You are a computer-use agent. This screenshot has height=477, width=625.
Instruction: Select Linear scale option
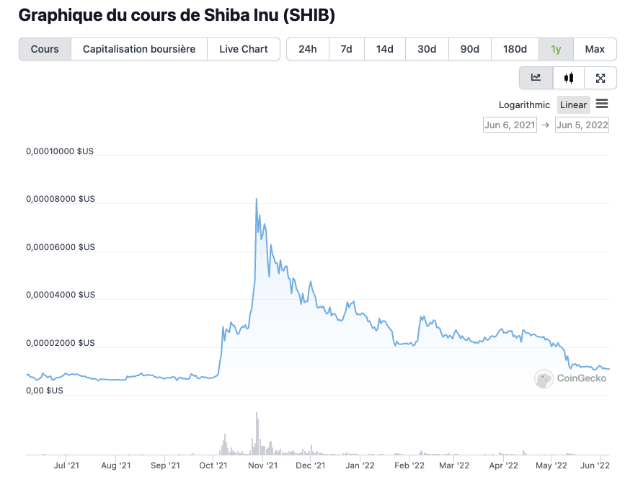coord(573,105)
